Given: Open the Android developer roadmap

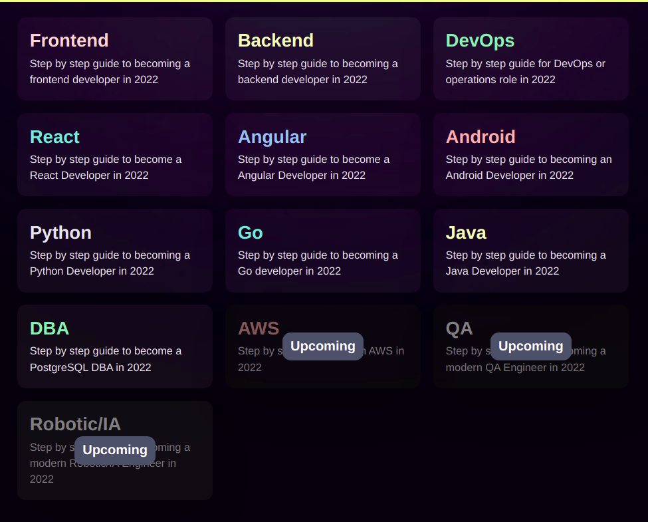Looking at the screenshot, I should coord(530,154).
